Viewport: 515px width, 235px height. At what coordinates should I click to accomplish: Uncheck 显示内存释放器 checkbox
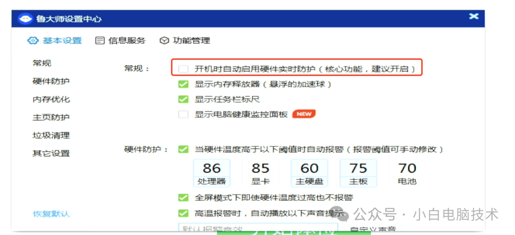(183, 84)
